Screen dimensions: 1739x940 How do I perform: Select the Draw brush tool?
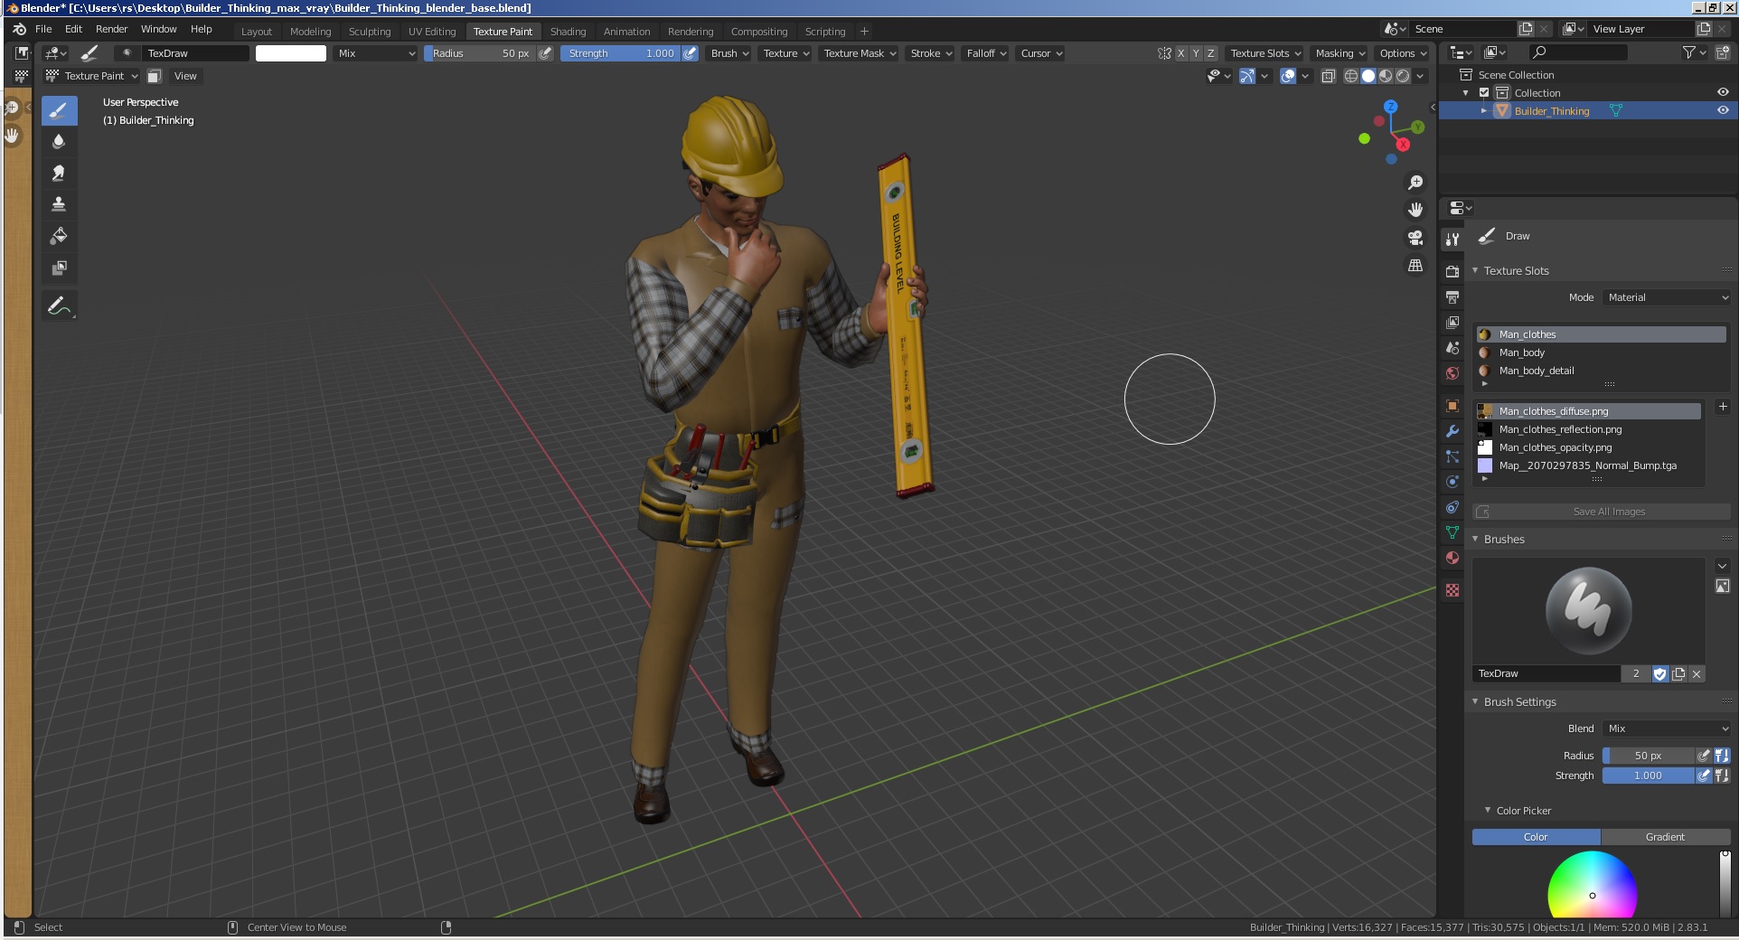(59, 110)
